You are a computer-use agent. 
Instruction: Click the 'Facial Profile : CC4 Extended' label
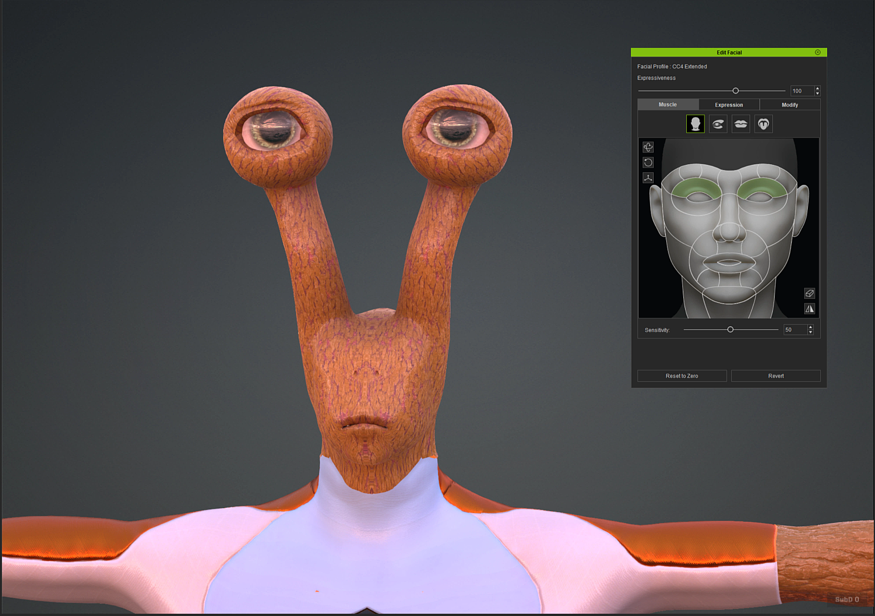pos(672,67)
